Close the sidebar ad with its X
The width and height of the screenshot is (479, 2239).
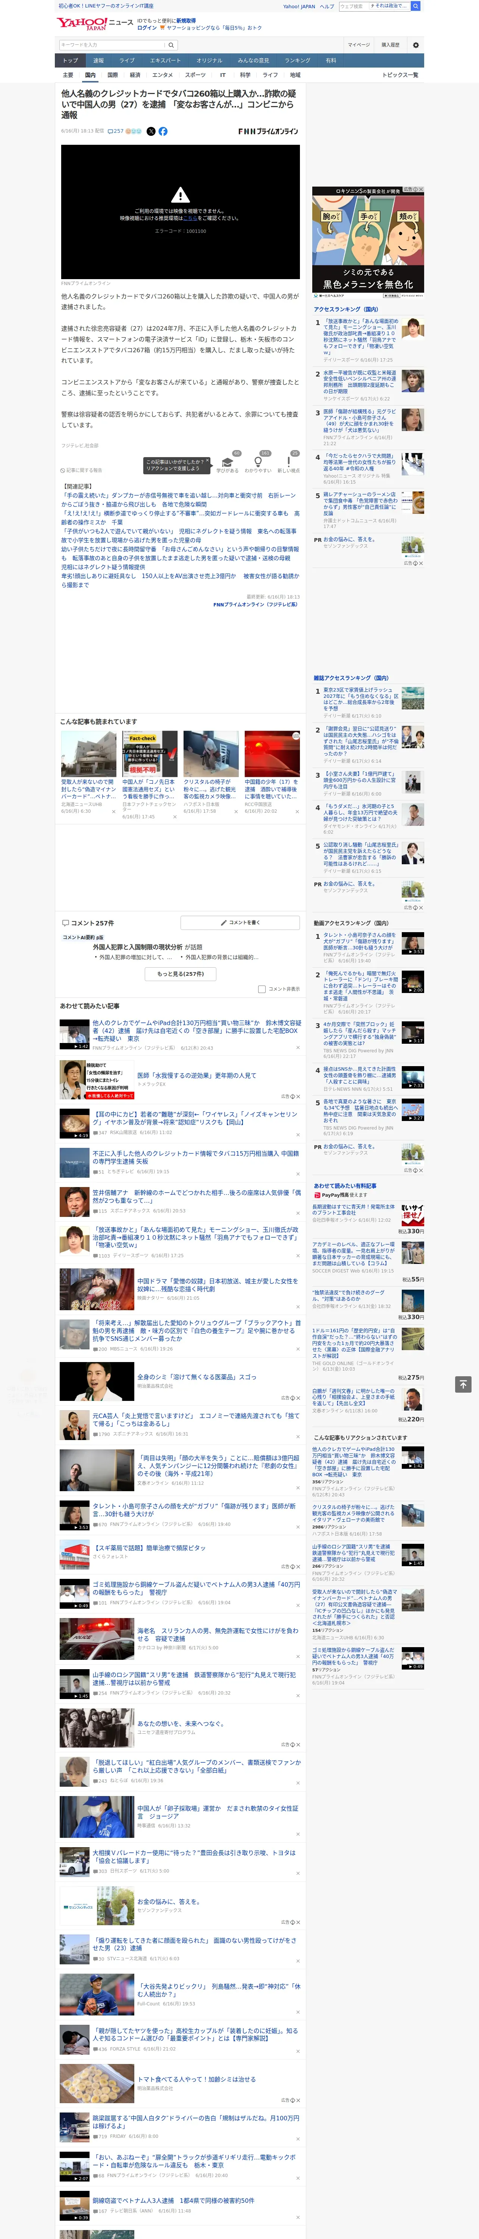[x=421, y=190]
